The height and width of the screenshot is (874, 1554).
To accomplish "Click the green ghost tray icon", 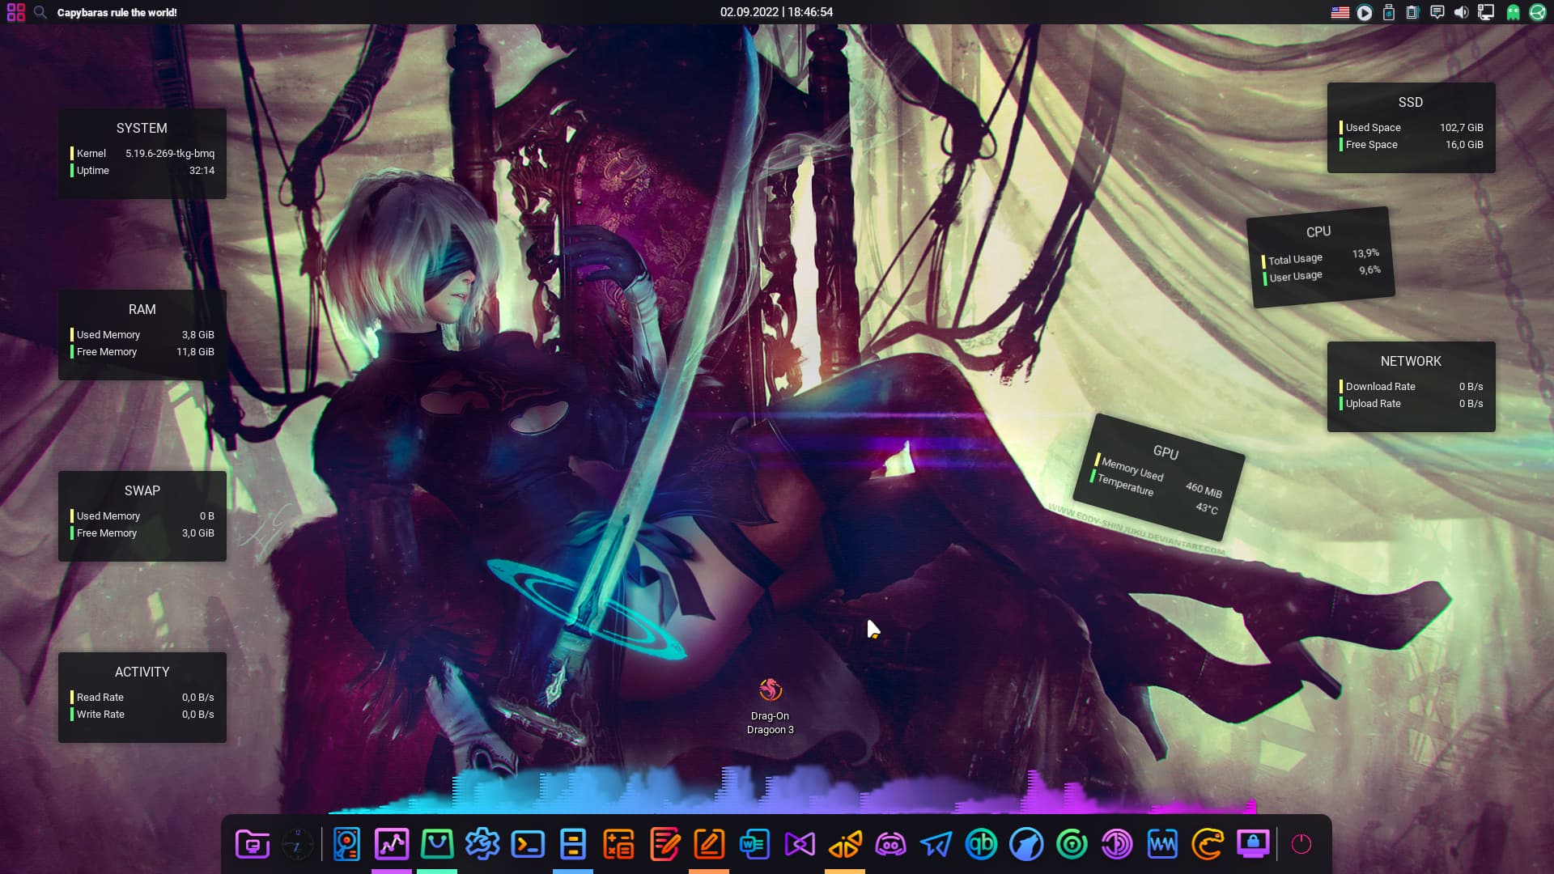I will pos(1513,12).
